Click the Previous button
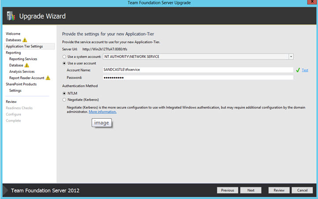 [x=227, y=190]
